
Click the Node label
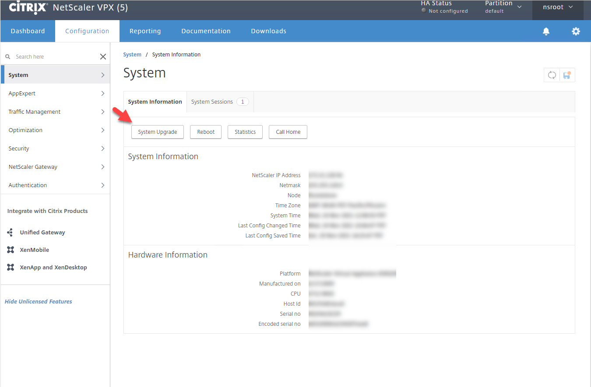(x=294, y=195)
